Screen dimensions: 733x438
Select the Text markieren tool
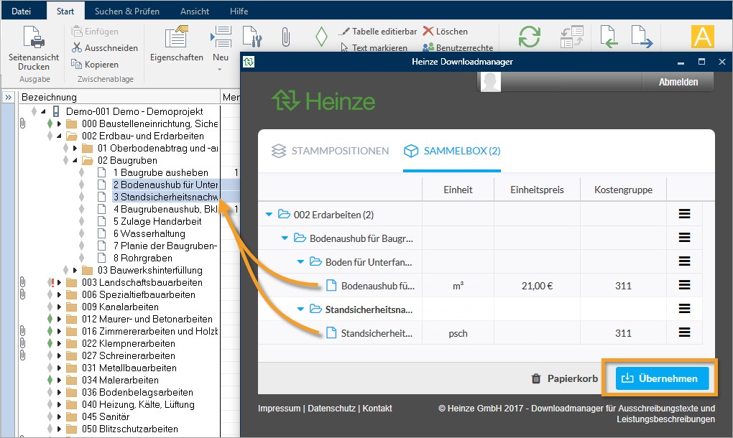click(374, 47)
